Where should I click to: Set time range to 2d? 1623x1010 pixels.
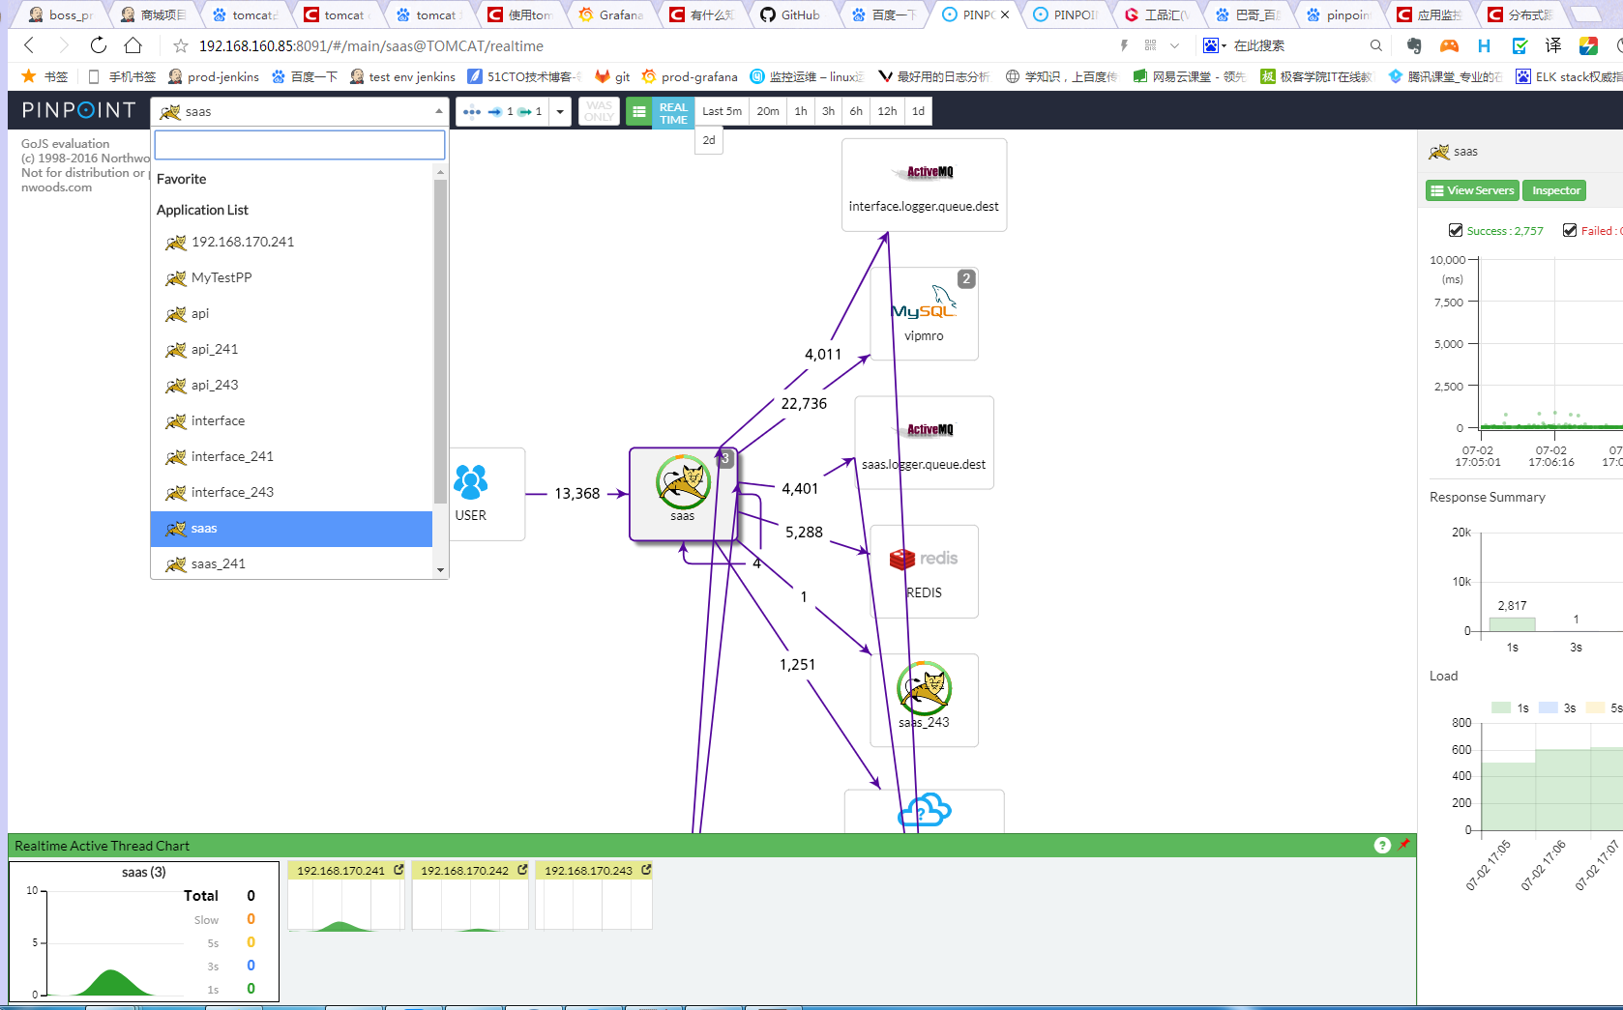click(709, 140)
